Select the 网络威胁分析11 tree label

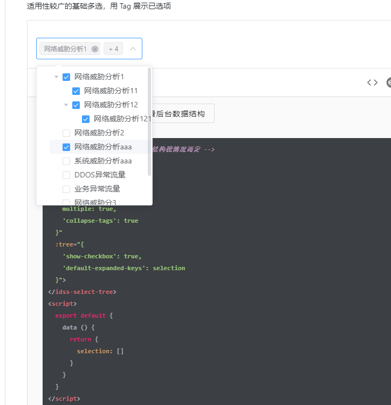tap(111, 91)
